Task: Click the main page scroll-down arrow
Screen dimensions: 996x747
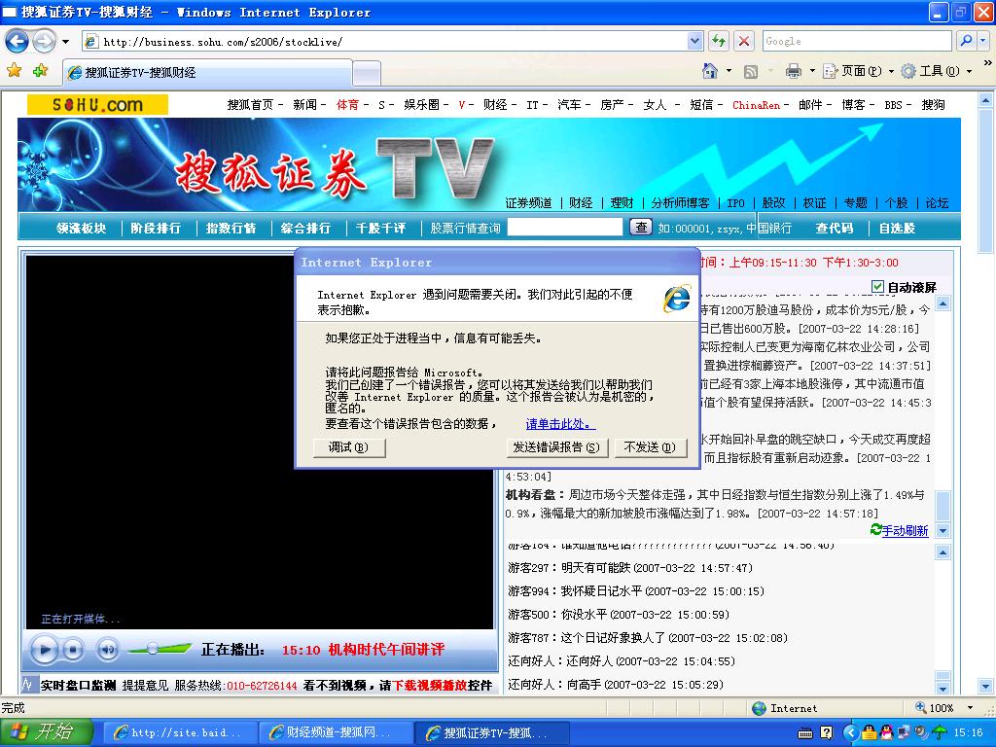Action: tap(986, 687)
